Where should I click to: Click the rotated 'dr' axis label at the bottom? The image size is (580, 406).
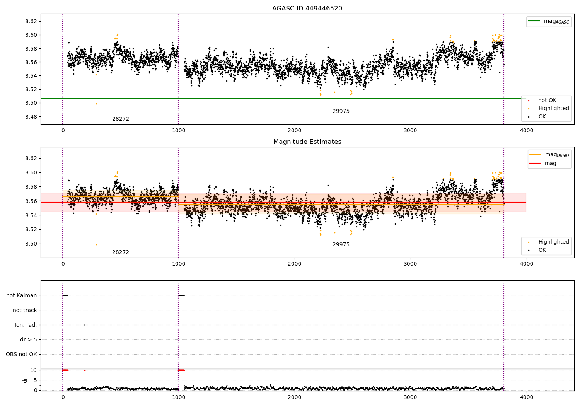pos(25,380)
